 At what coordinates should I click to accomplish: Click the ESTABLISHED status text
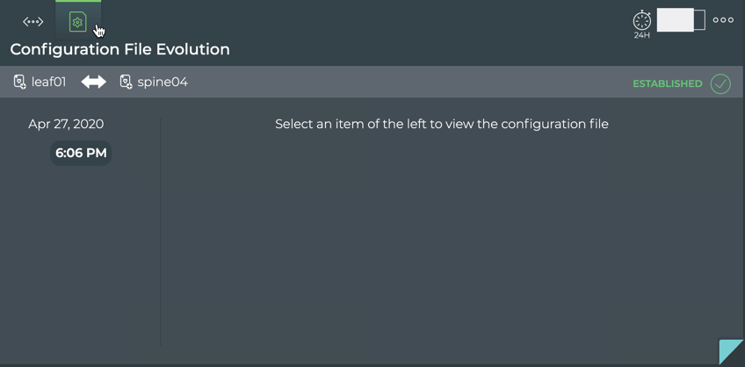[668, 84]
